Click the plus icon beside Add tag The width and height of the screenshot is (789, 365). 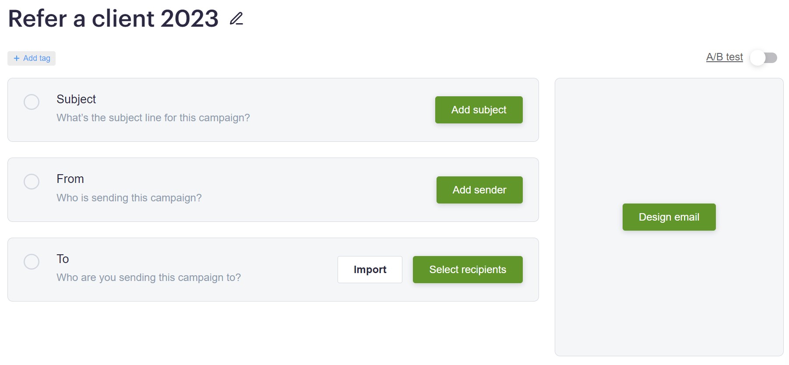pos(17,58)
